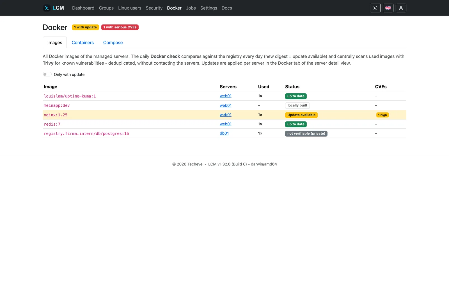
Task: Open web01 link in redis:7 row
Action: point(226,124)
